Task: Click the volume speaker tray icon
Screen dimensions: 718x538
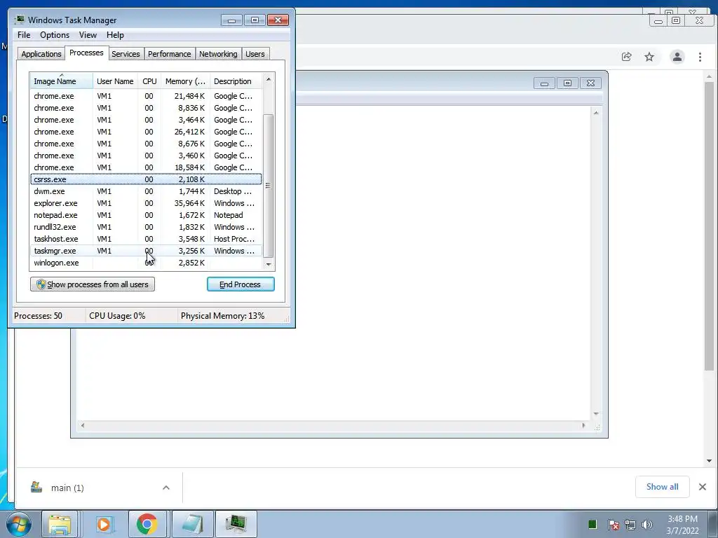Action: tap(647, 525)
